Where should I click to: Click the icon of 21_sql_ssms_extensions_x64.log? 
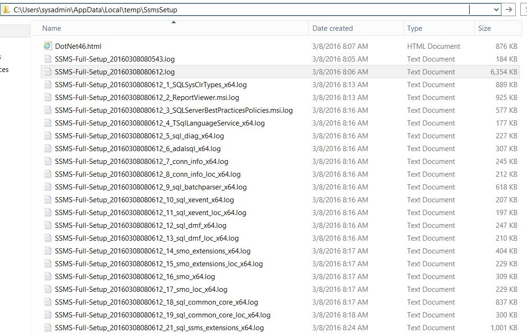coord(48,327)
